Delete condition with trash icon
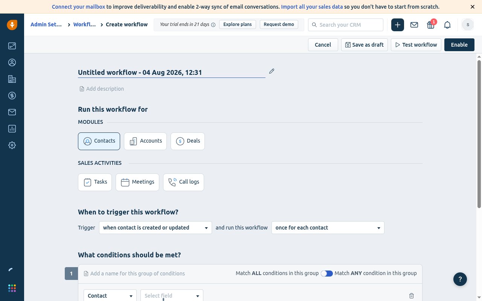482x301 pixels. pyautogui.click(x=411, y=296)
